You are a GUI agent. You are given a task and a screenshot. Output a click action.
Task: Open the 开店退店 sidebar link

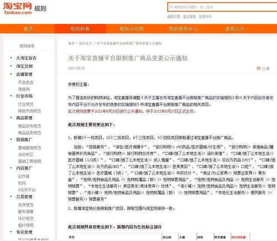25,82
